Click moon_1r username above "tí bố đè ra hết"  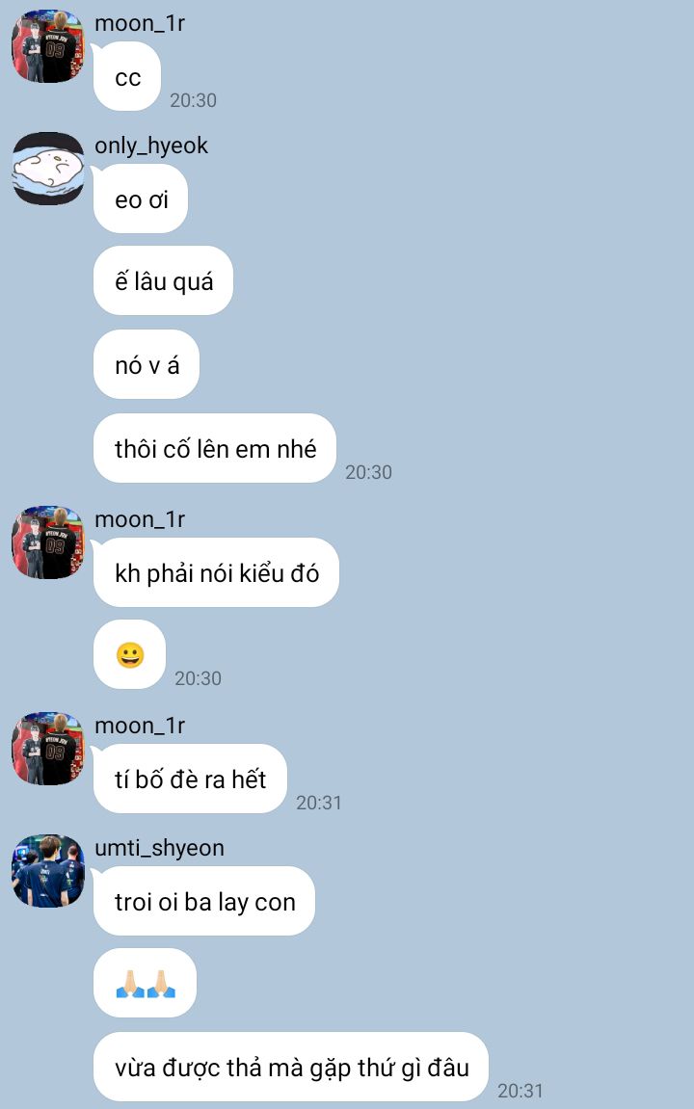(140, 725)
